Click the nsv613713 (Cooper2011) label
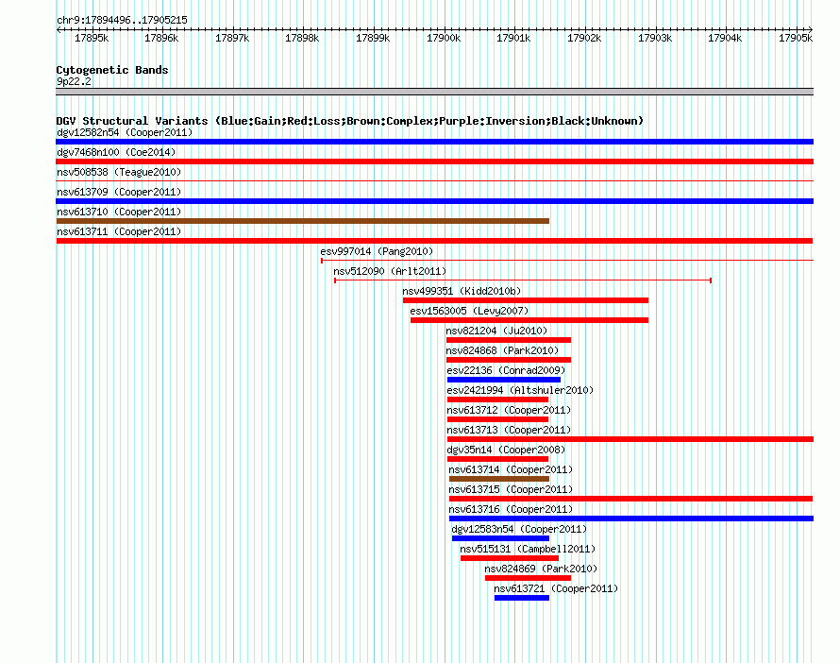The width and height of the screenshot is (840, 663). click(x=509, y=430)
